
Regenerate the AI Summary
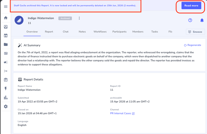click(x=192, y=45)
